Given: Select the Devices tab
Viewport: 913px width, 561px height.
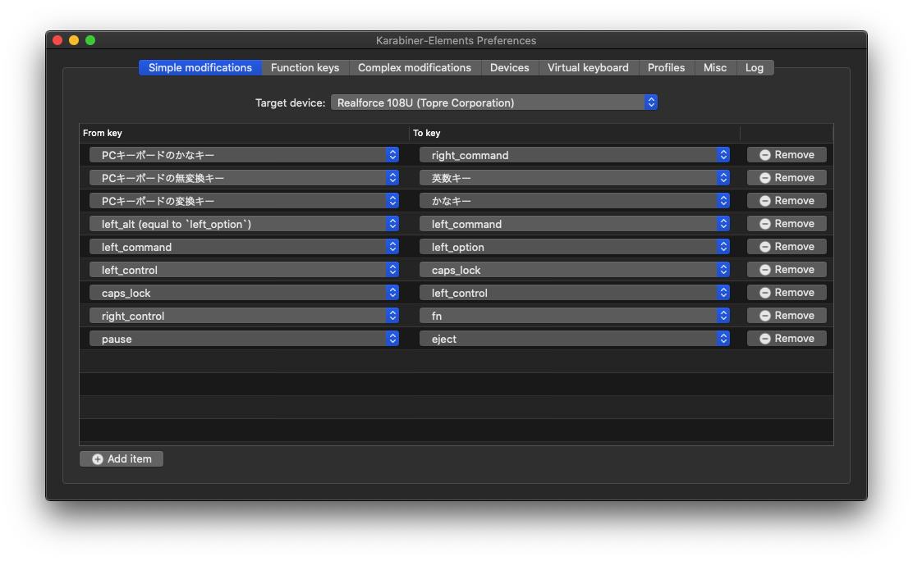Looking at the screenshot, I should [510, 67].
